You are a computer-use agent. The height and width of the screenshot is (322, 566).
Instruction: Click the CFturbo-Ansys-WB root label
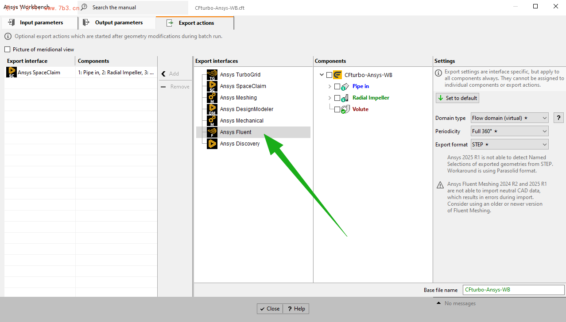pos(368,75)
